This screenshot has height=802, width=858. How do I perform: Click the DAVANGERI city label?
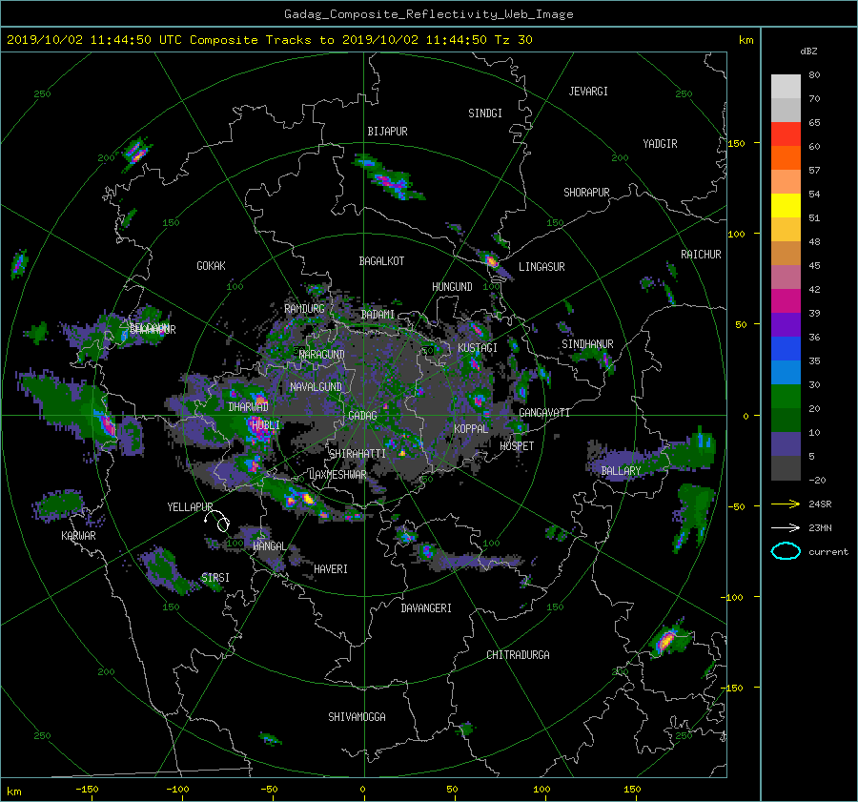[426, 608]
